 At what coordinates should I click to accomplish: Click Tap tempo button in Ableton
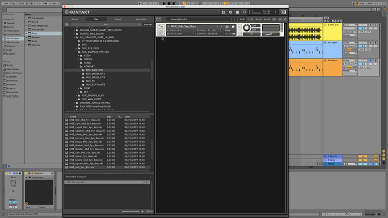14,3
